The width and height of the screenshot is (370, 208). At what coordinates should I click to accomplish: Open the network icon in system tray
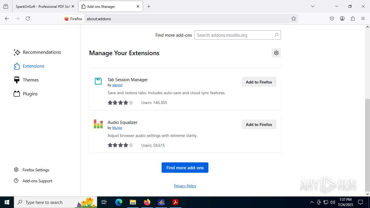pos(326,202)
